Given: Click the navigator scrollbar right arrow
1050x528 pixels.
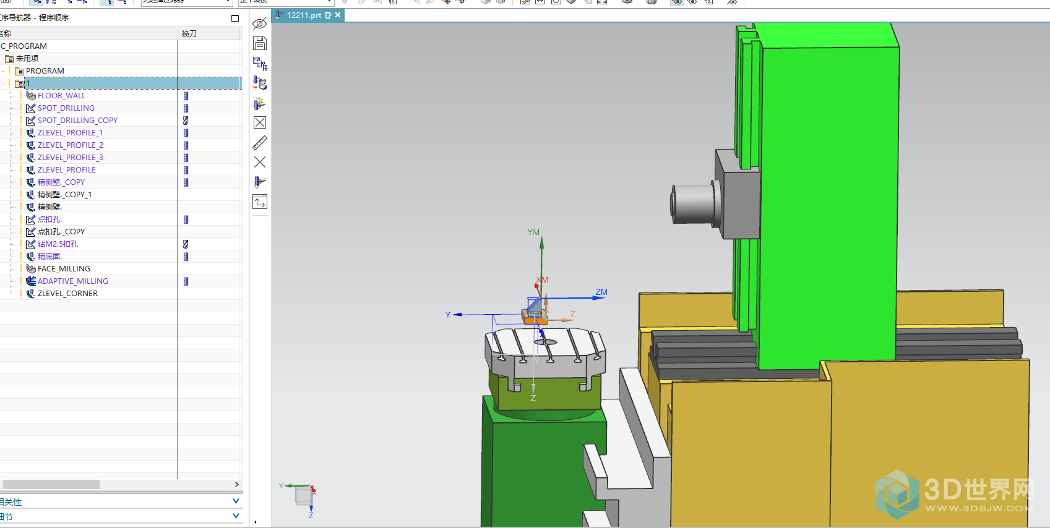Looking at the screenshot, I should coord(237,484).
